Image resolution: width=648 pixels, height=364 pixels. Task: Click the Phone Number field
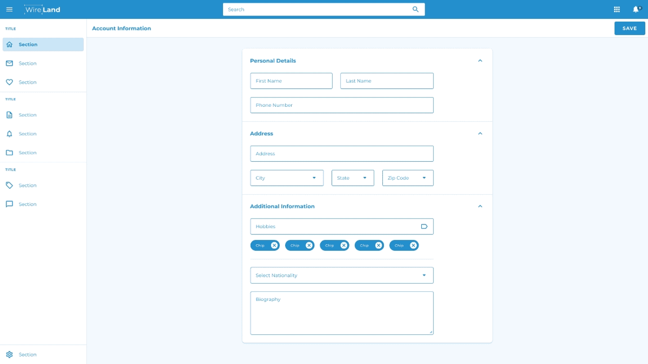pyautogui.click(x=342, y=105)
